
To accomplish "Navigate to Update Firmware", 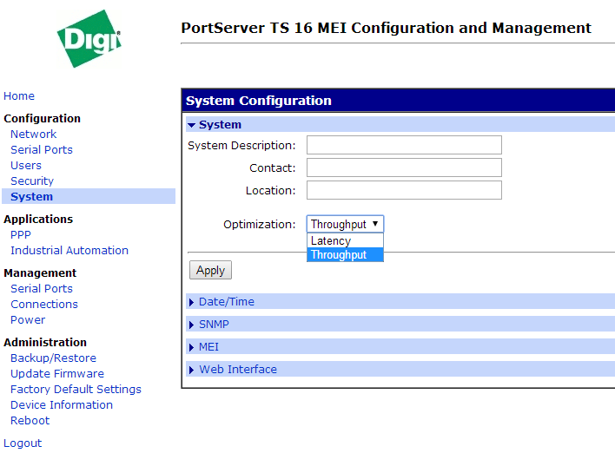I will pos(57,374).
